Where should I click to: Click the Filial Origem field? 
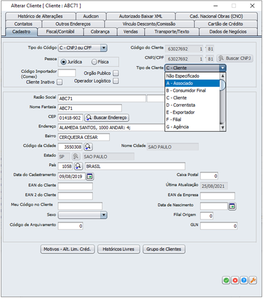point(207,216)
